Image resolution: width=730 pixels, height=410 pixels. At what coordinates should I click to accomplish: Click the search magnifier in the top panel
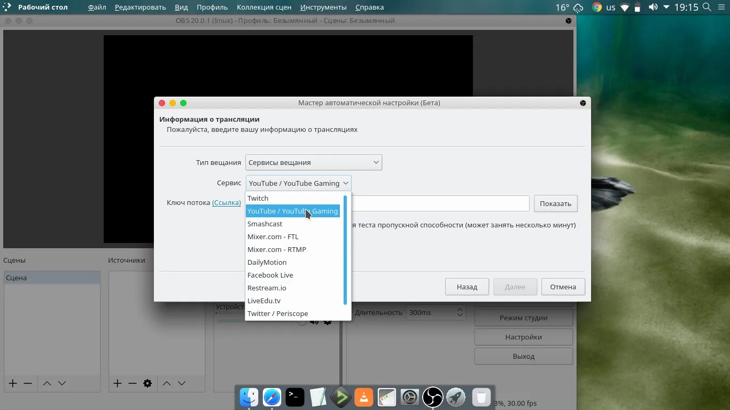[x=707, y=7]
